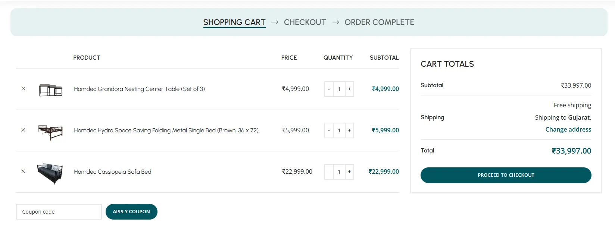This screenshot has height=230, width=615.
Task: Decrease quantity of Cassiopeia Sofa Bed
Action: tap(329, 172)
